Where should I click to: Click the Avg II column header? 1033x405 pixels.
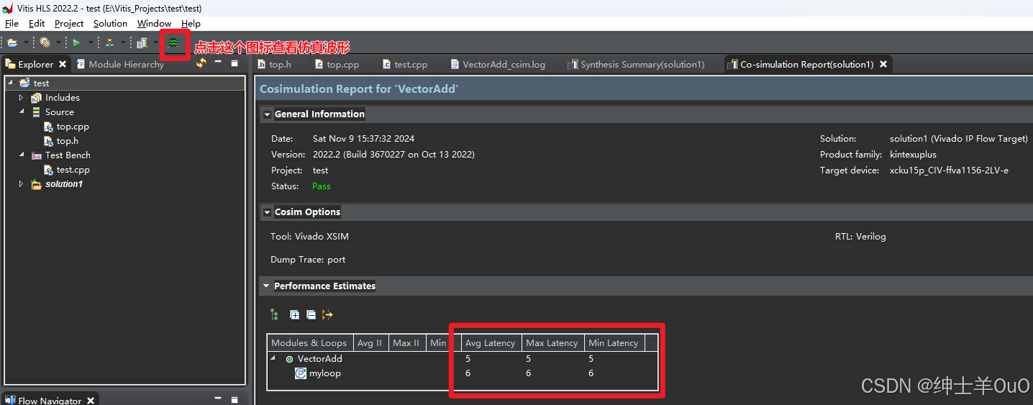[370, 342]
